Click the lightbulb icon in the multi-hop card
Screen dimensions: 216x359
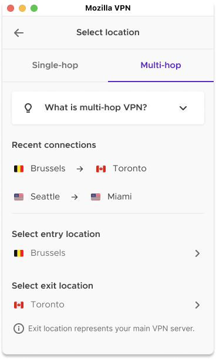pyautogui.click(x=28, y=108)
